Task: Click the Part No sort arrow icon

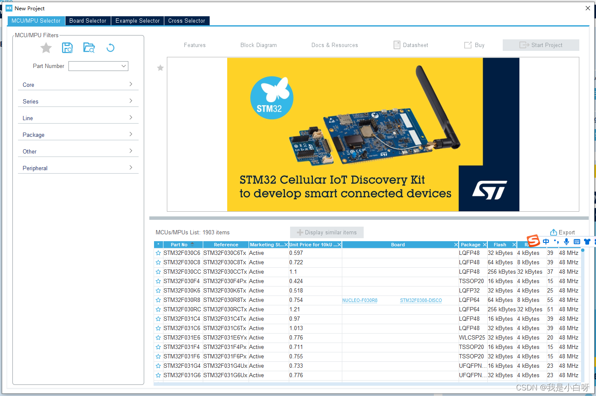Action: (193, 244)
